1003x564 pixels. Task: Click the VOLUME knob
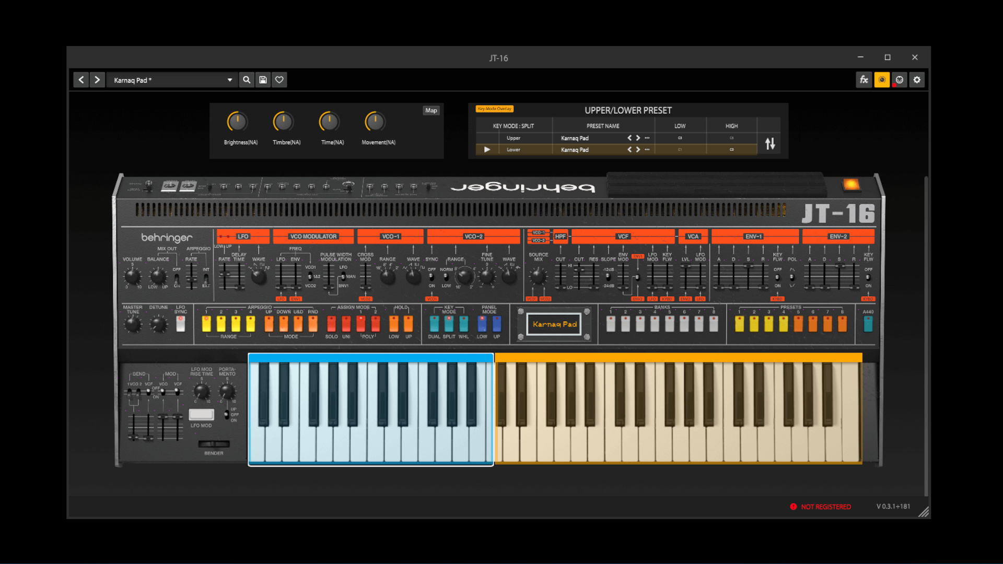[132, 276]
